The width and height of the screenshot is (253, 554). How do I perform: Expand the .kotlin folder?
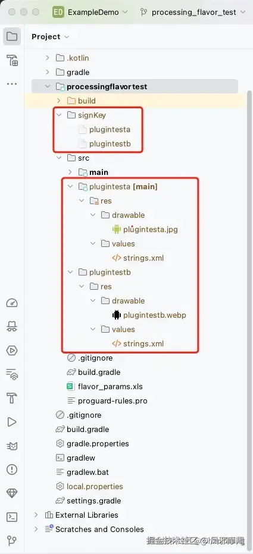(48, 58)
